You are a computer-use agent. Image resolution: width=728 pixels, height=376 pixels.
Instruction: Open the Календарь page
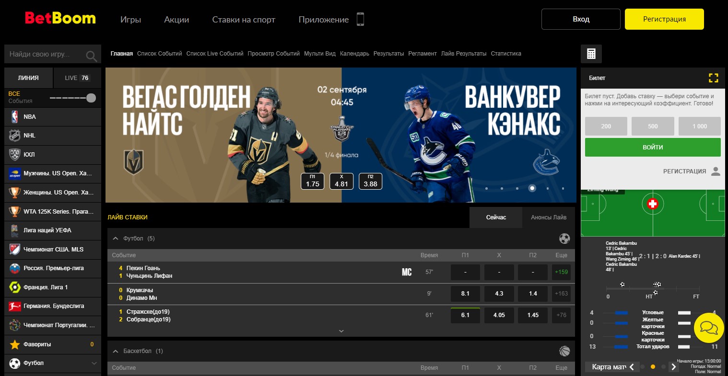354,54
